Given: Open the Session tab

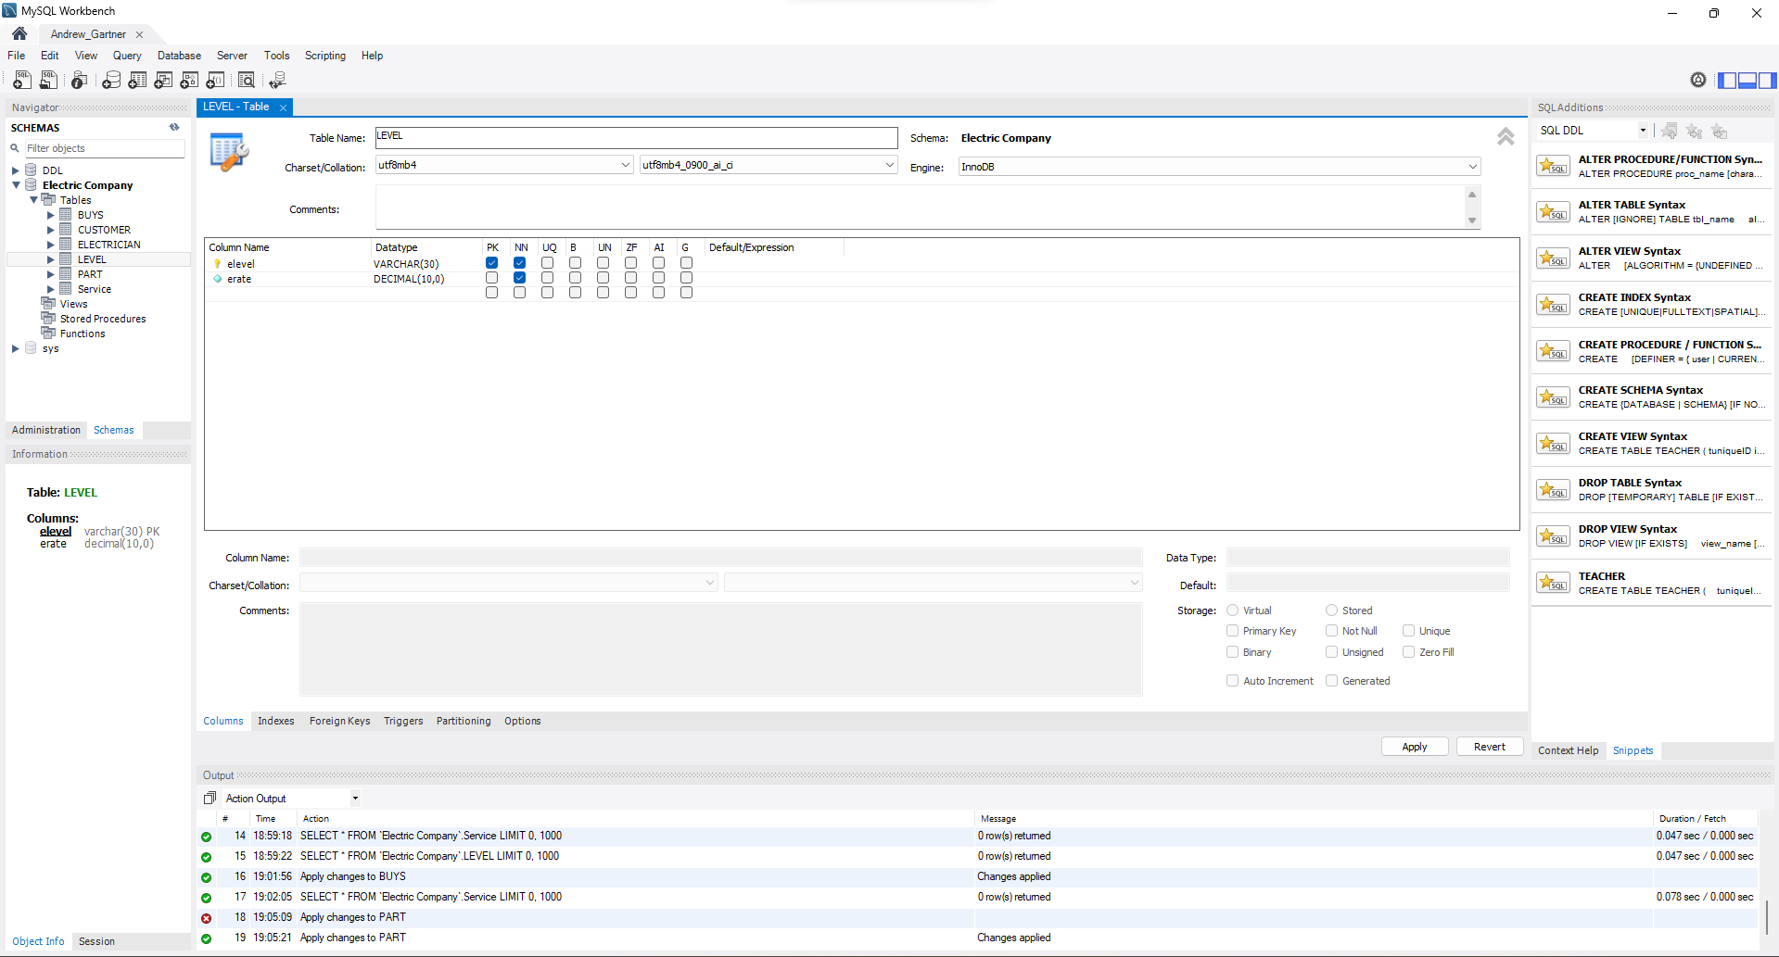Looking at the screenshot, I should pyautogui.click(x=97, y=941).
